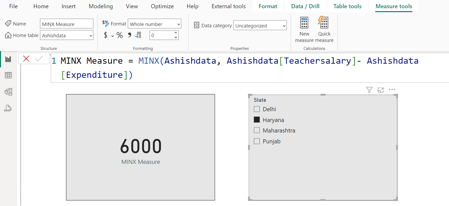Open the DAX query view icon
The width and height of the screenshot is (449, 206).
point(8,108)
